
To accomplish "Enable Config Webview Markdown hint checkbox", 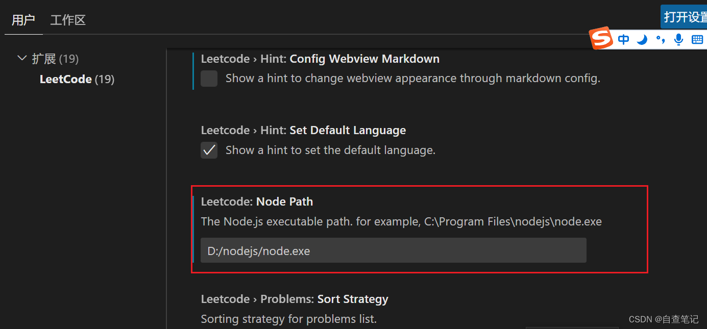I will point(209,79).
